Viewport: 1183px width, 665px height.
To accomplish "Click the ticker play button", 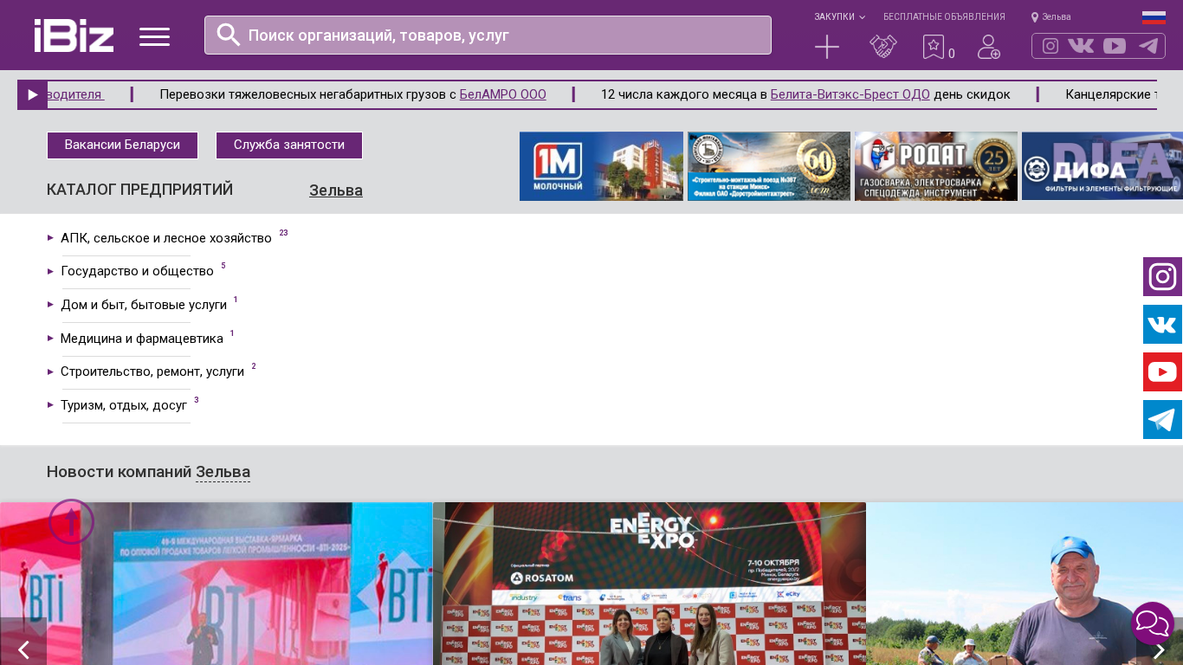I will pyautogui.click(x=32, y=95).
